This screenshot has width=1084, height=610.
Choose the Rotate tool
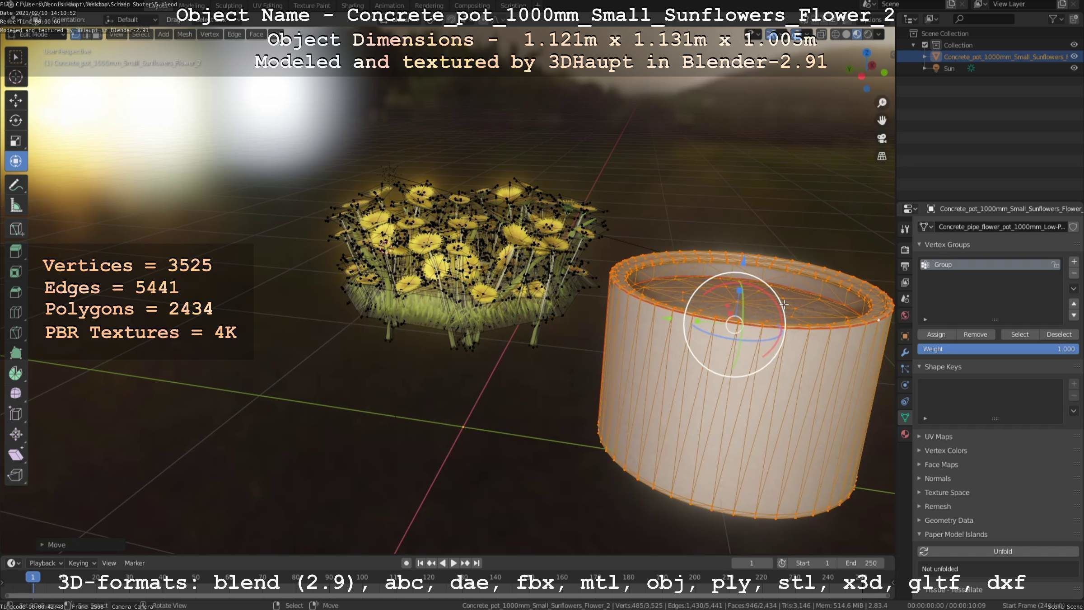point(16,120)
